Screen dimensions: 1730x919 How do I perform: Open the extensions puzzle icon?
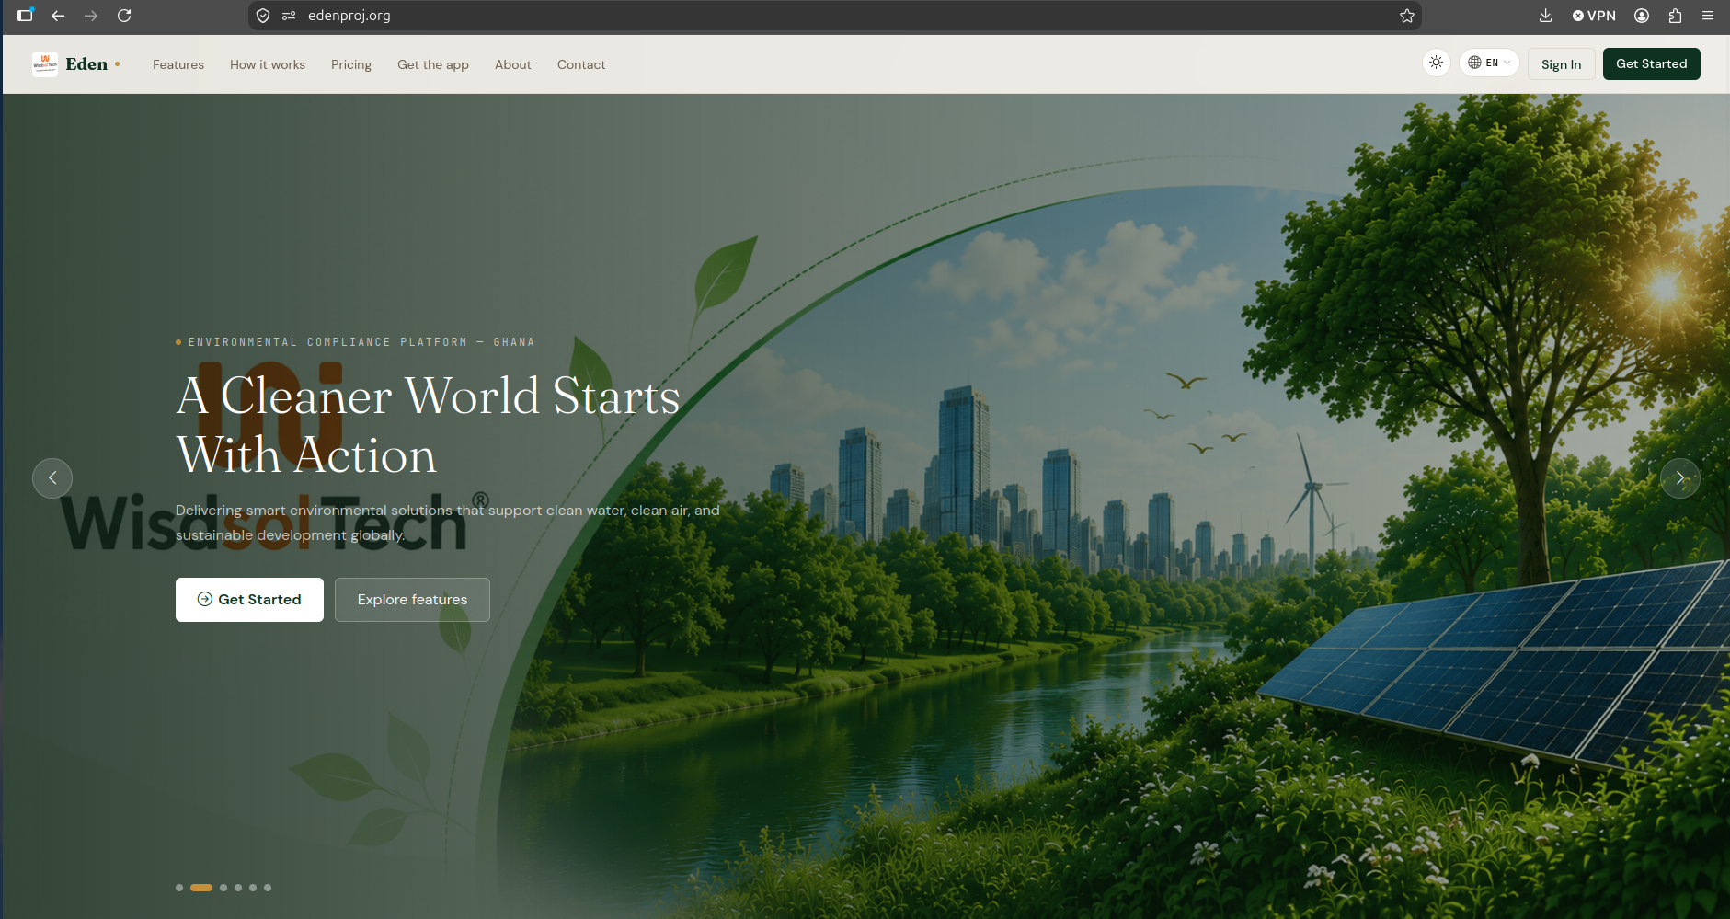click(x=1675, y=16)
